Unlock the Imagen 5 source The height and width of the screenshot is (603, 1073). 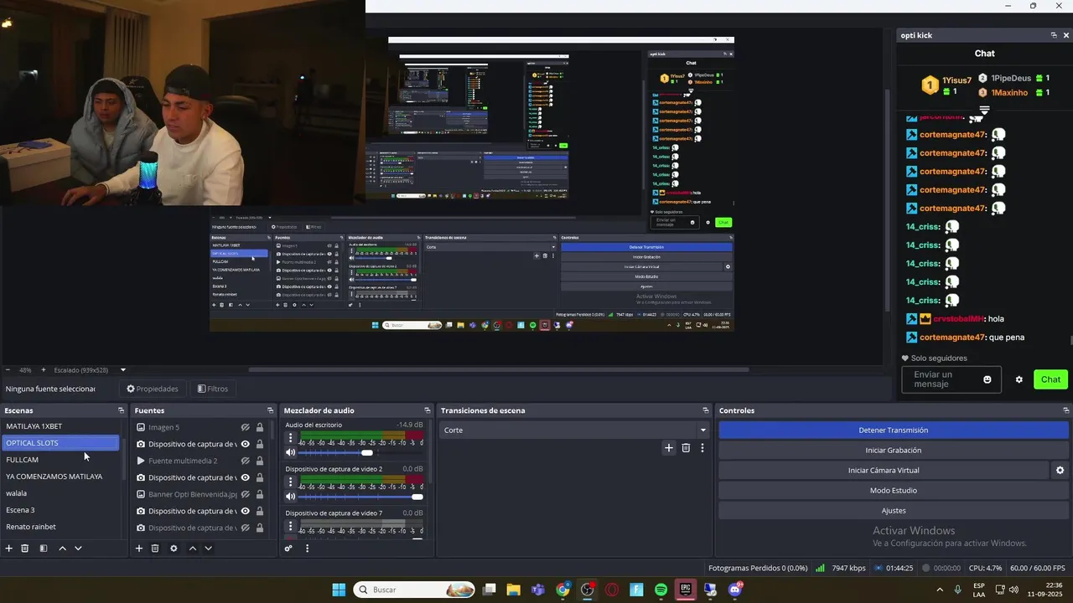[x=260, y=427]
